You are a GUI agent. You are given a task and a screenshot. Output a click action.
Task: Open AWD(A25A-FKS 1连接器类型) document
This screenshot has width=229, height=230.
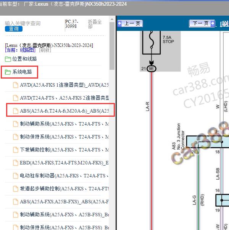tap(64, 85)
